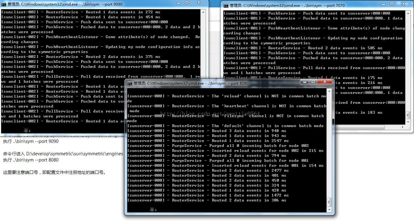This screenshot has height=221, width=414.
Task: Click line 'Routed 2 data events in 324 ms'
Action: click(207, 185)
